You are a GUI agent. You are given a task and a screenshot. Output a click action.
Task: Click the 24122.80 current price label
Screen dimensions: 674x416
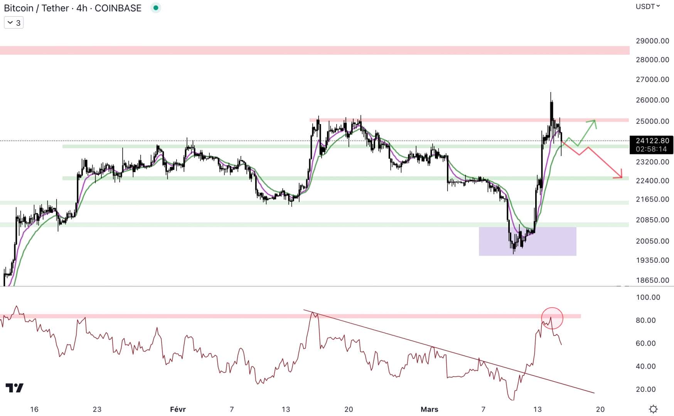click(652, 141)
